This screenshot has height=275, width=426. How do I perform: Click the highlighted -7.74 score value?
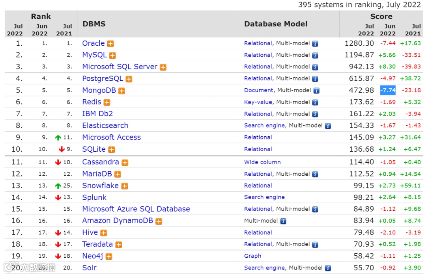388,90
